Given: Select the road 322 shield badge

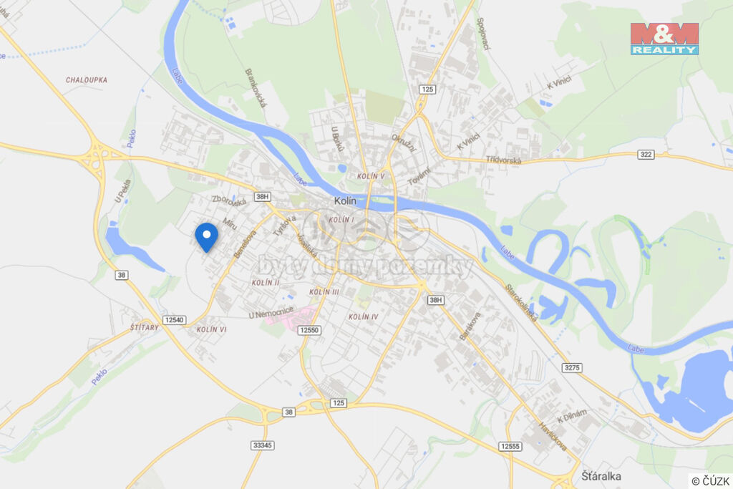Looking at the screenshot, I should pos(646,154).
